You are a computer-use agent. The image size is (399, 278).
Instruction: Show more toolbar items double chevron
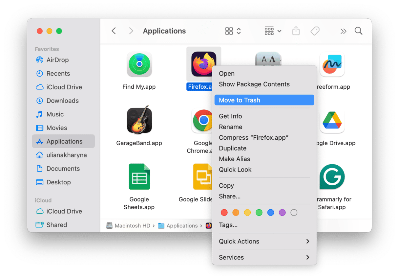tap(343, 31)
